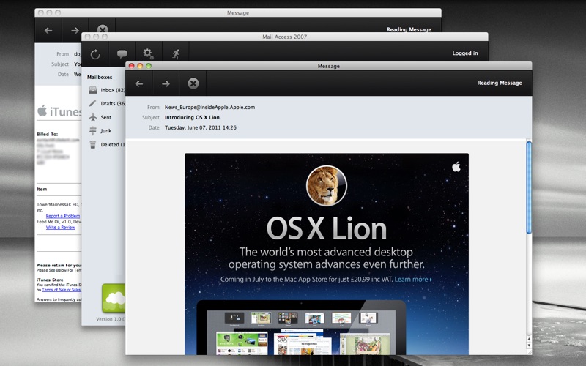Click the vertical scrollbar in Lion message
The image size is (586, 366).
coord(529,187)
